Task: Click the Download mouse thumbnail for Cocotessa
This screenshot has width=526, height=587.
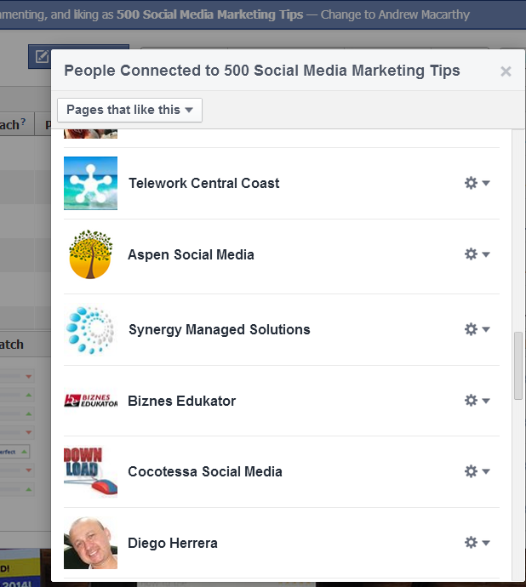Action: point(90,471)
